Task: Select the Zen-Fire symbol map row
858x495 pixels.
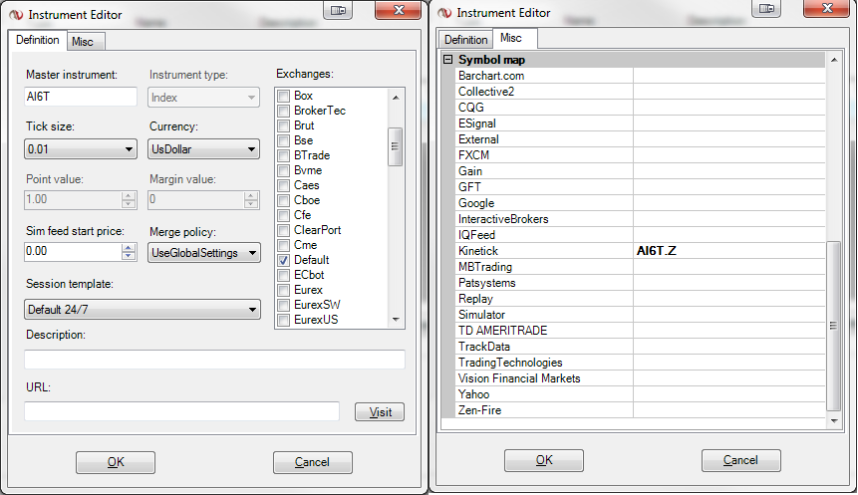Action: [x=640, y=410]
